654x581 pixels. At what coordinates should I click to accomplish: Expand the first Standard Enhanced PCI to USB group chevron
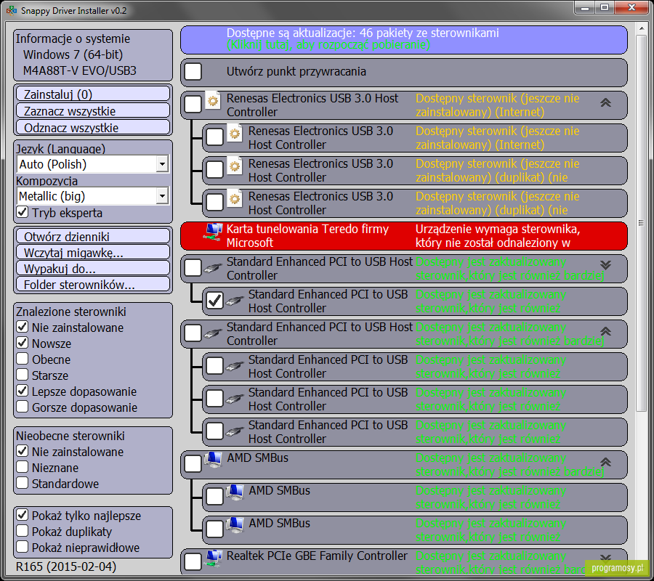tap(605, 265)
